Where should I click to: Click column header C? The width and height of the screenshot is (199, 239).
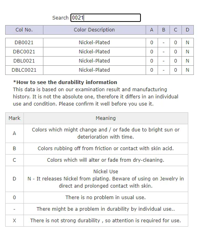(x=176, y=30)
